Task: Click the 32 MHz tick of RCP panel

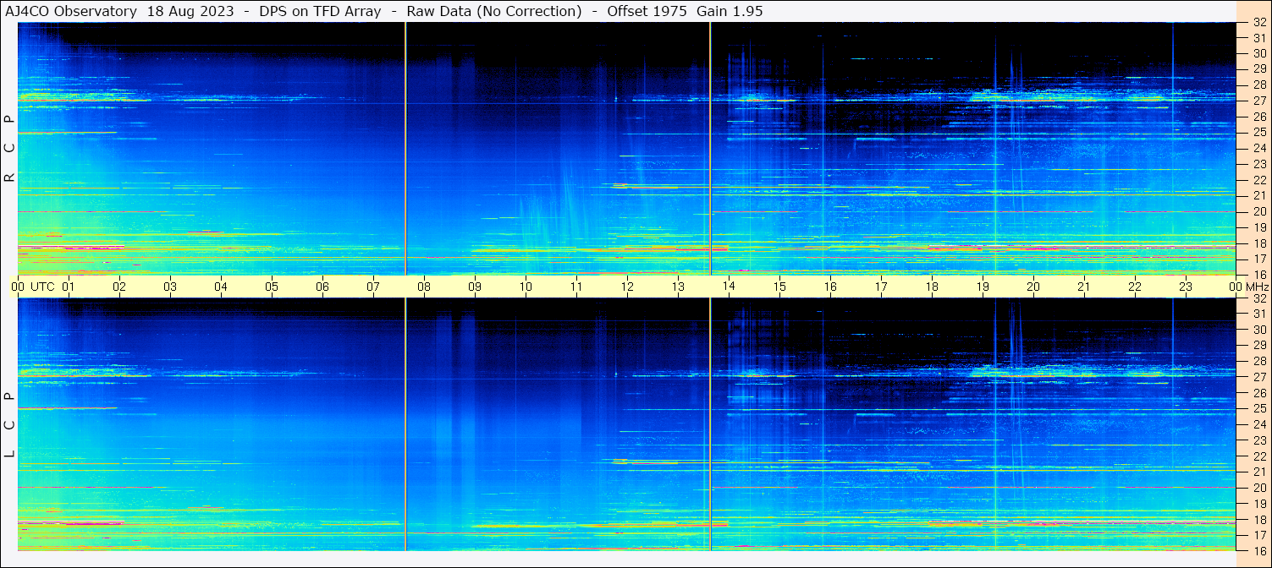Action: coord(1258,23)
